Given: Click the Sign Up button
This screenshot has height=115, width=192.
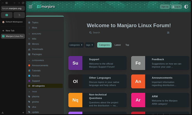Looking at the screenshot, I should pos(165,7).
